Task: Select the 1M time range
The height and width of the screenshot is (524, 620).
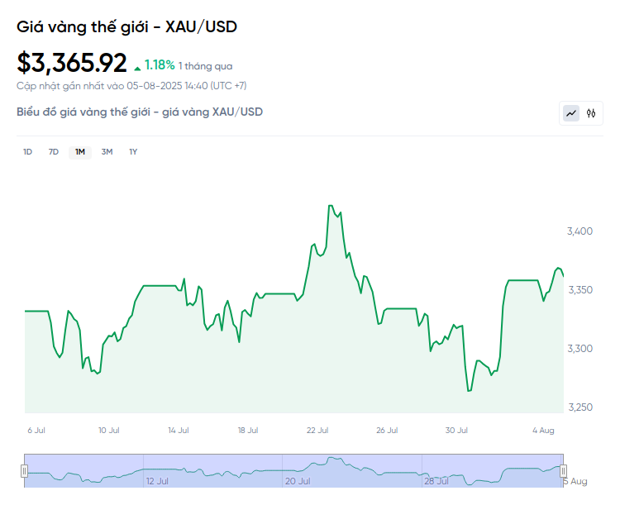Action: (80, 151)
